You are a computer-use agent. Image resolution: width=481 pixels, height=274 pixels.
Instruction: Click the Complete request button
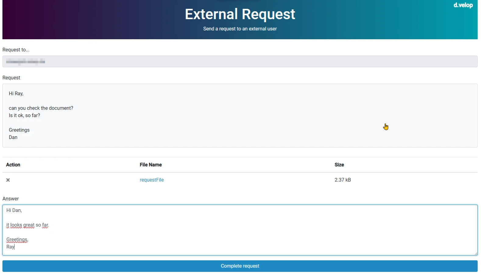pos(240,266)
